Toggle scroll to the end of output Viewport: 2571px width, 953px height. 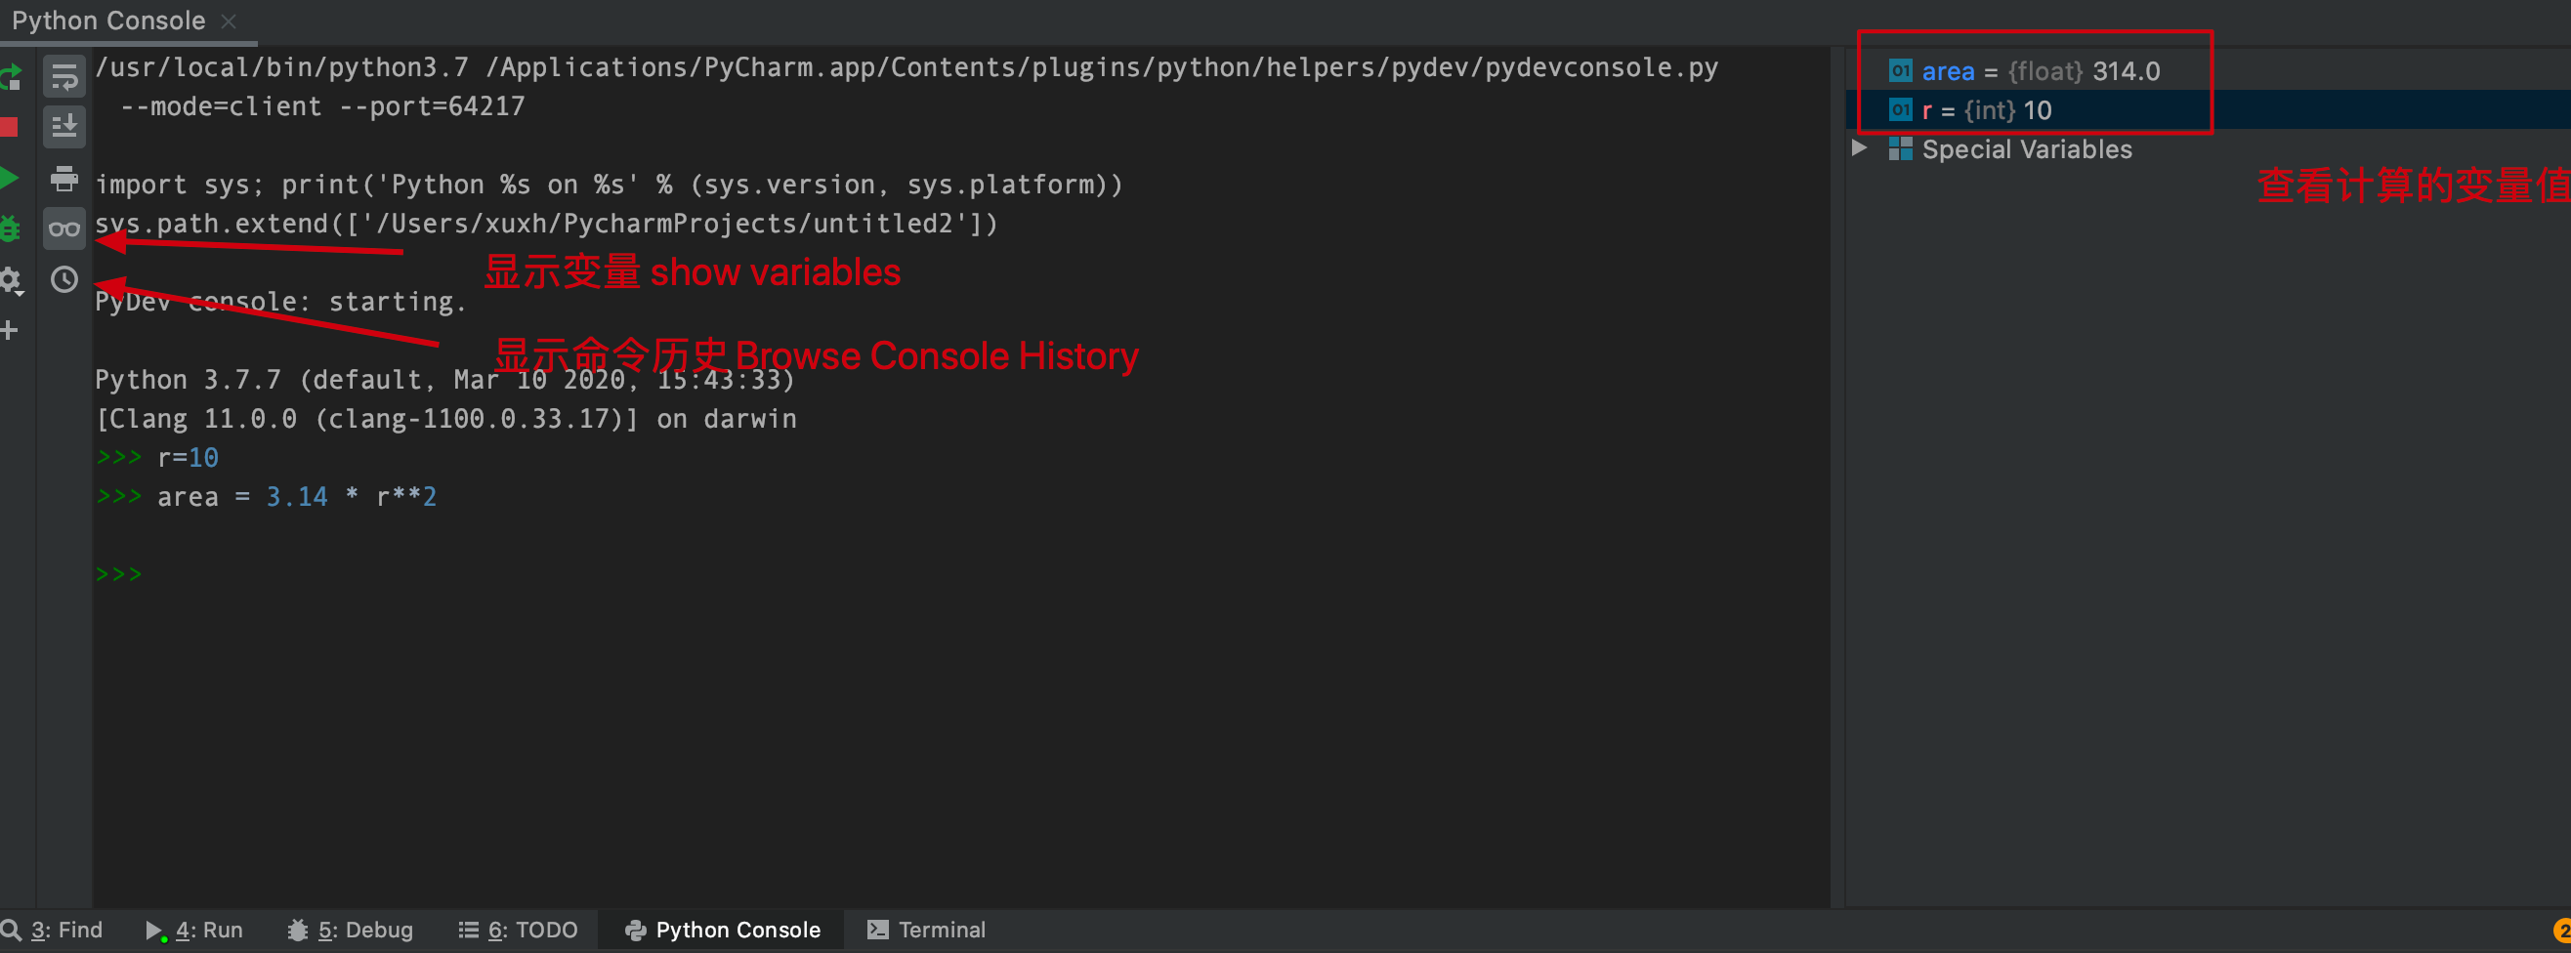[63, 127]
